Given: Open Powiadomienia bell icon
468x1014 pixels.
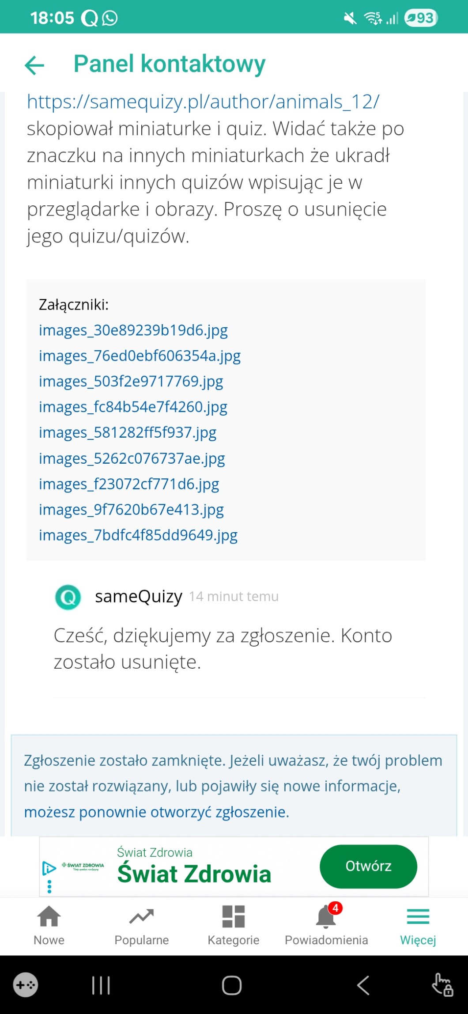Looking at the screenshot, I should (326, 917).
